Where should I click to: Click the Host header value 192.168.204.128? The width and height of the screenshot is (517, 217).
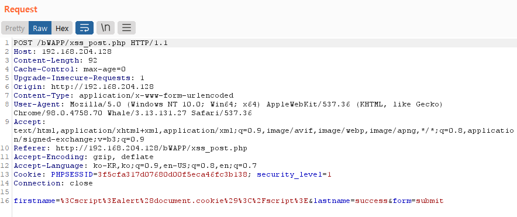point(77,52)
